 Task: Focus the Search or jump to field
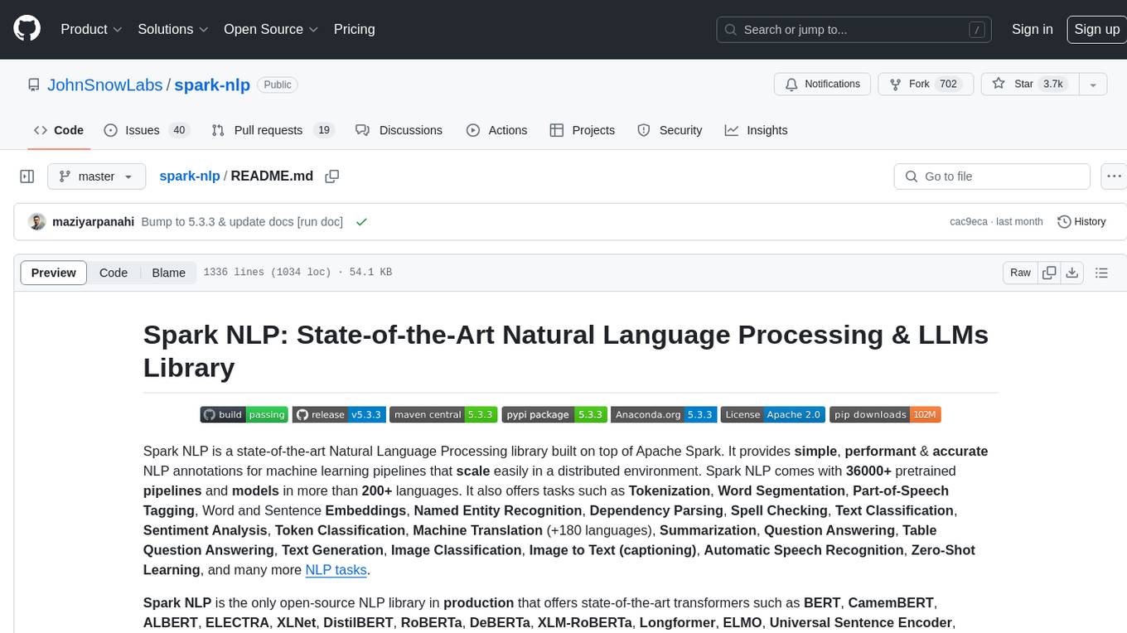point(854,30)
